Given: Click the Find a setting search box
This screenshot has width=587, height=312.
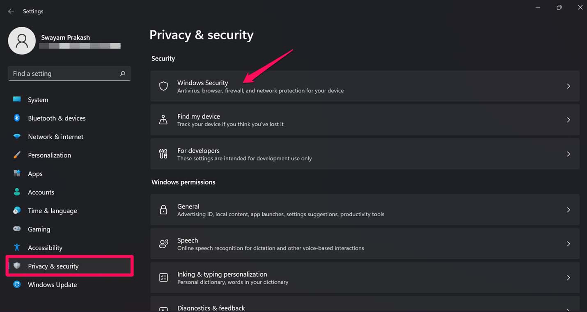Looking at the screenshot, I should point(64,74).
